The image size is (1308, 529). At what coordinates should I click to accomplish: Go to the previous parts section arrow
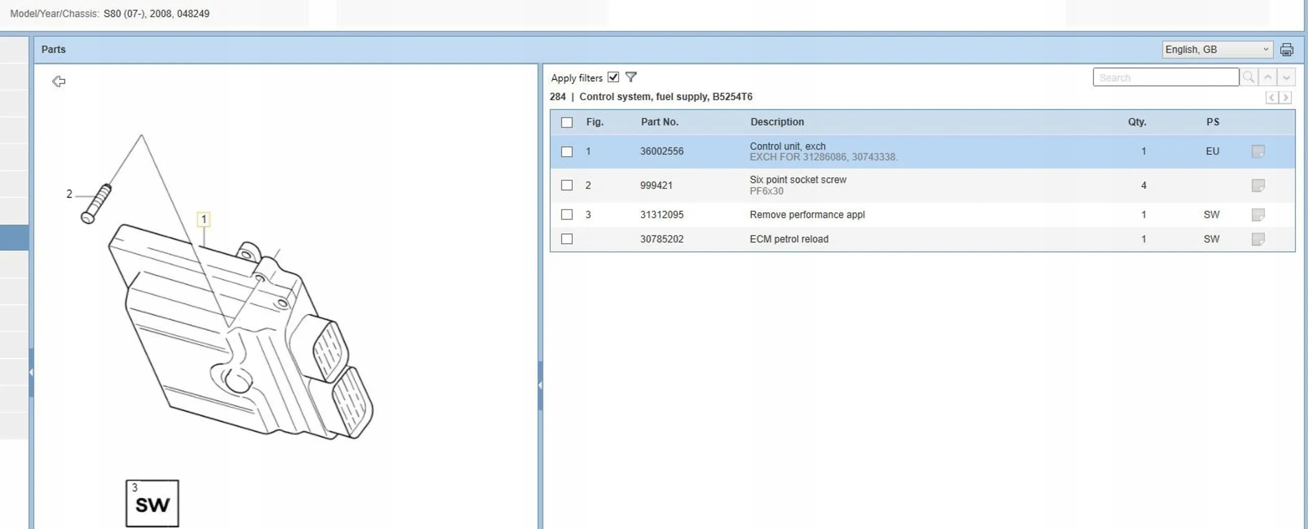pyautogui.click(x=1272, y=98)
